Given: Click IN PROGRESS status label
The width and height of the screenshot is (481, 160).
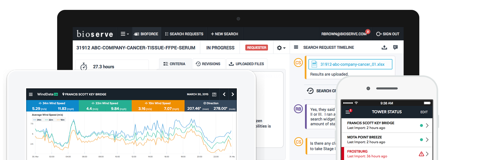Looking at the screenshot, I should [220, 48].
